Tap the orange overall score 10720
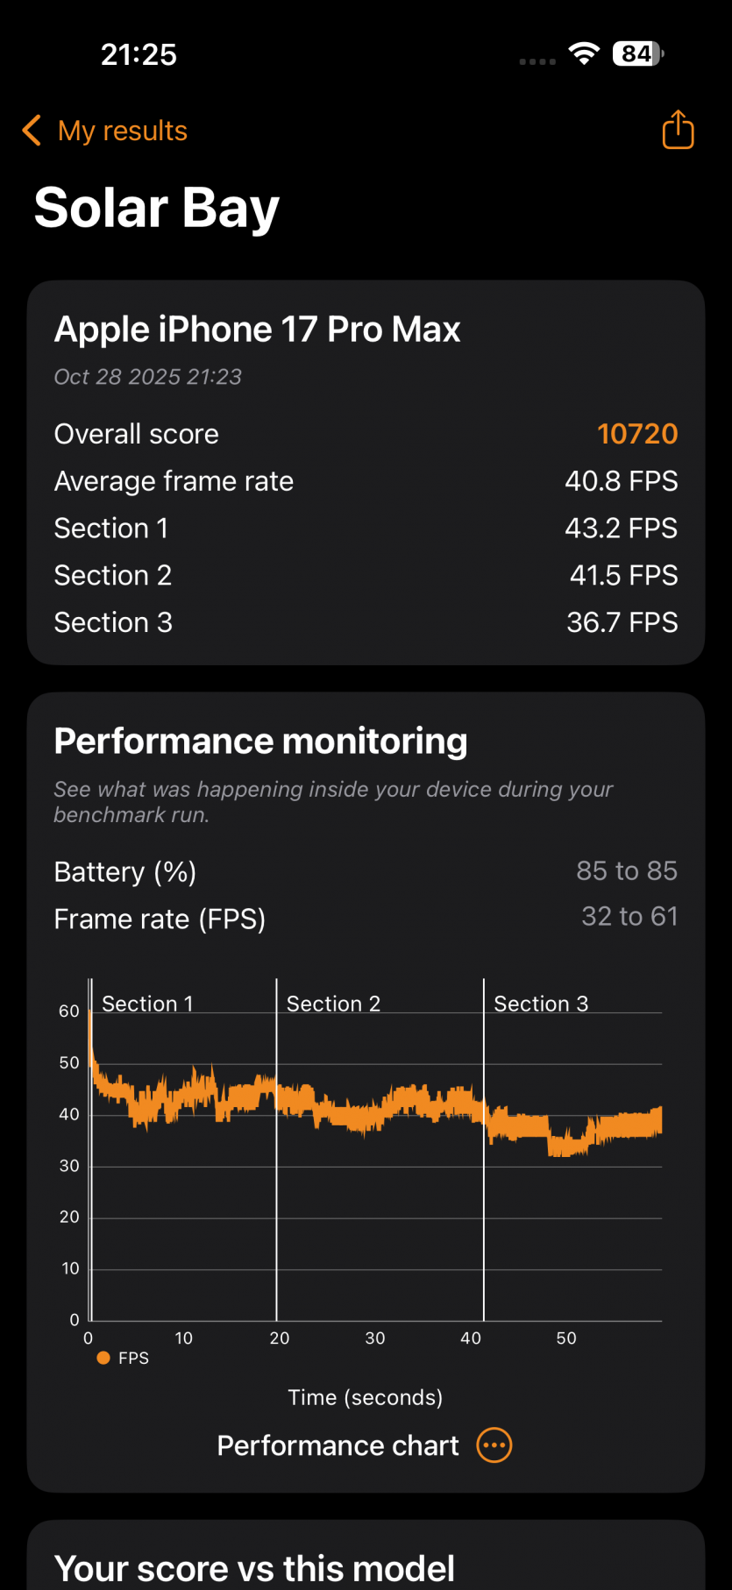 (637, 434)
